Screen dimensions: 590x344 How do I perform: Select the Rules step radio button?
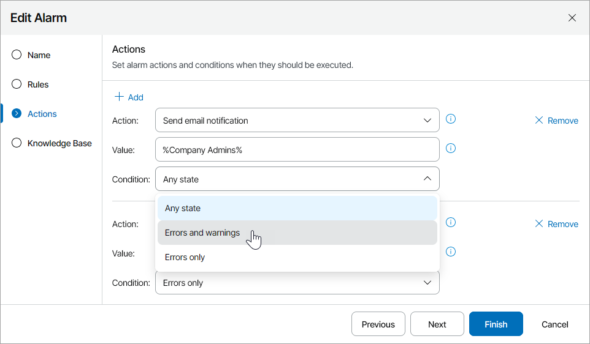(17, 84)
